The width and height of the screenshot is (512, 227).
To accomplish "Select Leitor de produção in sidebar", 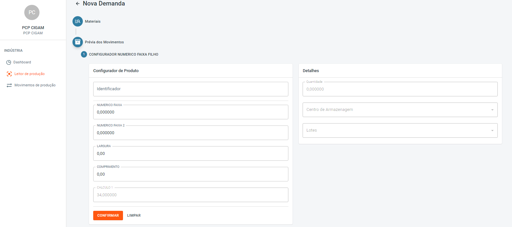I will click(29, 74).
